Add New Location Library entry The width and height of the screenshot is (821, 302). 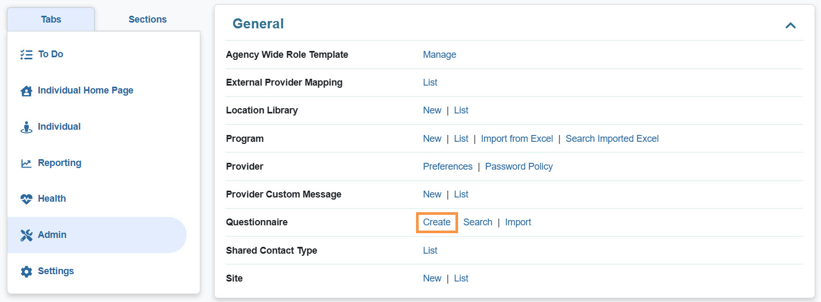point(432,110)
